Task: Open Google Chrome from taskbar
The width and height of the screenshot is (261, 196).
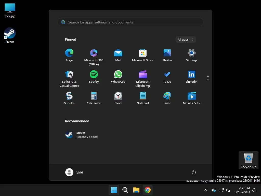Action: click(x=148, y=190)
